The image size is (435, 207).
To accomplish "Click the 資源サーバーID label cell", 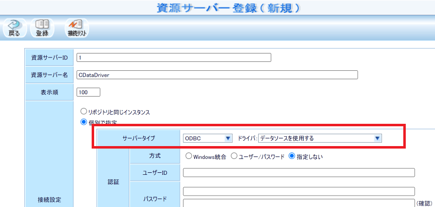I will click(x=50, y=57).
